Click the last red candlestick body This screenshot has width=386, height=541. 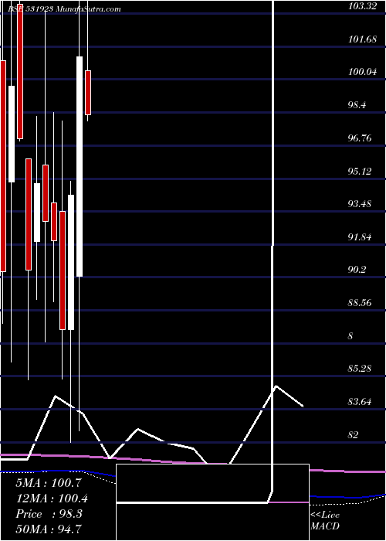pyautogui.click(x=88, y=93)
